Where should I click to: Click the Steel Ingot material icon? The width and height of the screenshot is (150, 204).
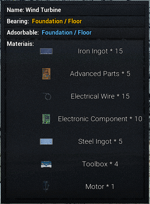tap(46, 142)
